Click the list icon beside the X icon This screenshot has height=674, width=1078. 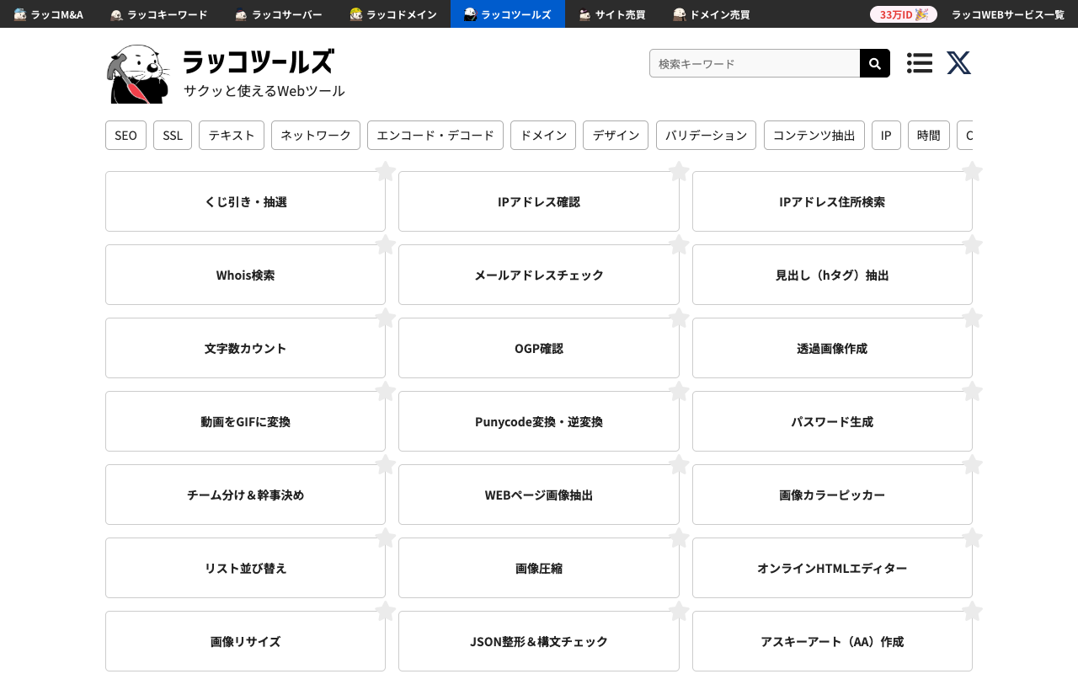(x=919, y=62)
